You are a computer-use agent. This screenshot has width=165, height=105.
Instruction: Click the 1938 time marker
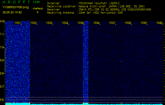(x=128, y=23)
